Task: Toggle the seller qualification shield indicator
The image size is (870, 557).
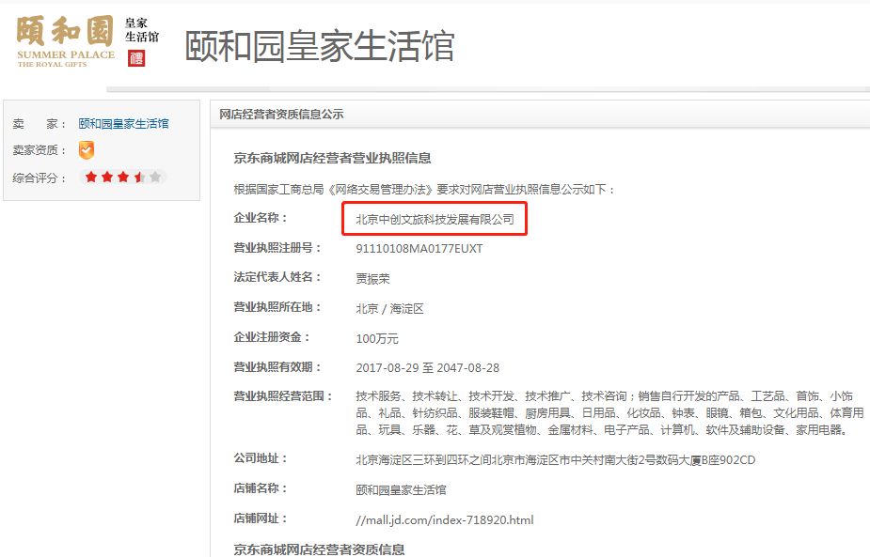Action: (87, 149)
